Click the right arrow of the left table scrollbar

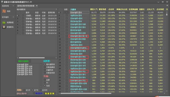click(56, 58)
